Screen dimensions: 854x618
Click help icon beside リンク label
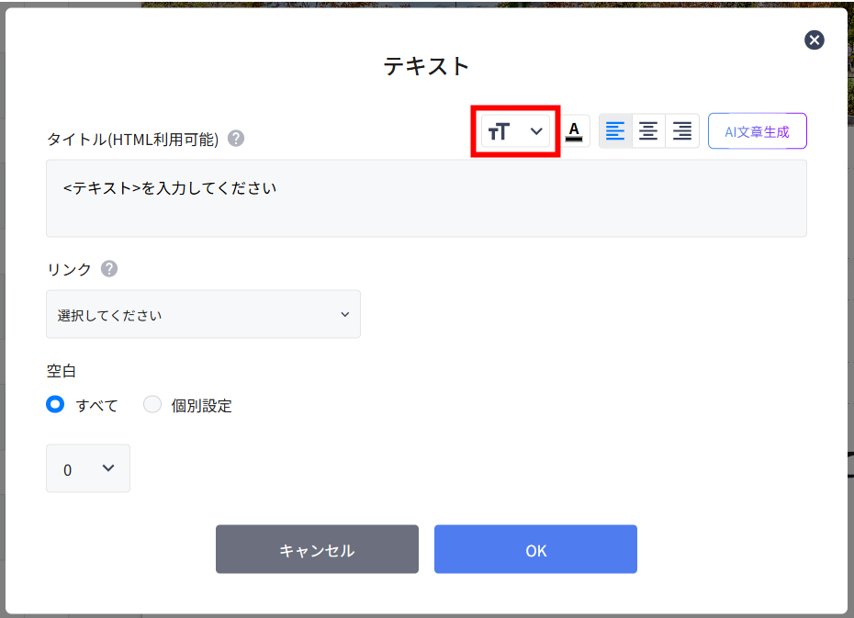[x=109, y=269]
